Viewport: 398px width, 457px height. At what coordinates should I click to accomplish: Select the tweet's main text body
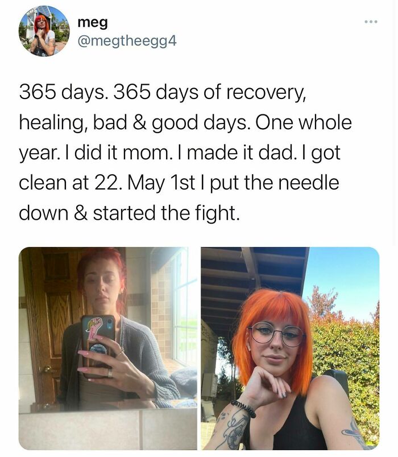point(185,152)
